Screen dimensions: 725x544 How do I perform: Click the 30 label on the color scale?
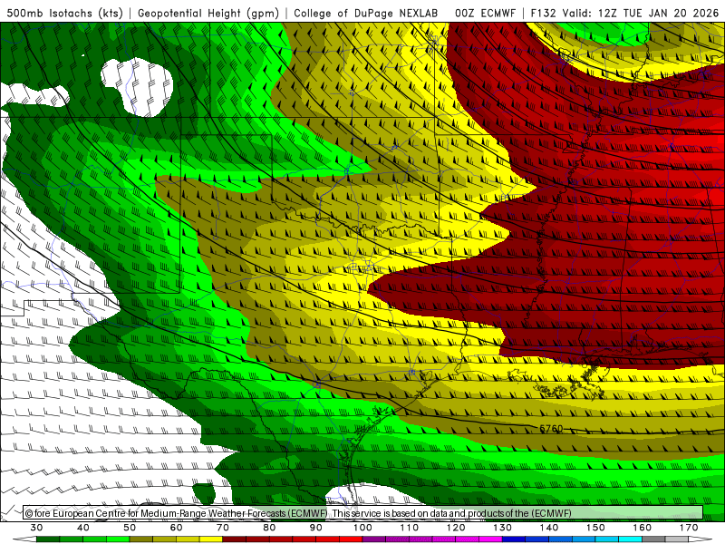point(36,528)
